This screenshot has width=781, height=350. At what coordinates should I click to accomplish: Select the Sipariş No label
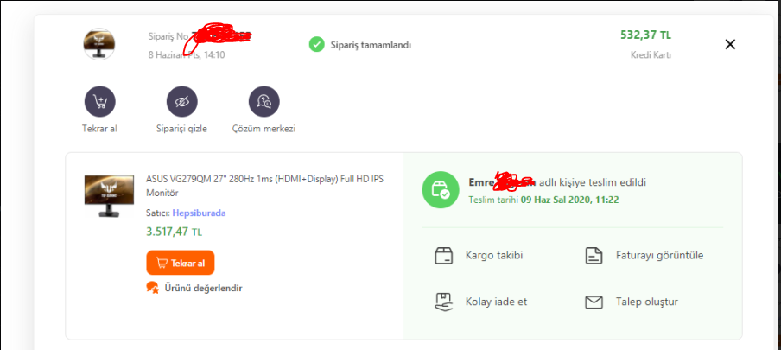[x=168, y=36]
